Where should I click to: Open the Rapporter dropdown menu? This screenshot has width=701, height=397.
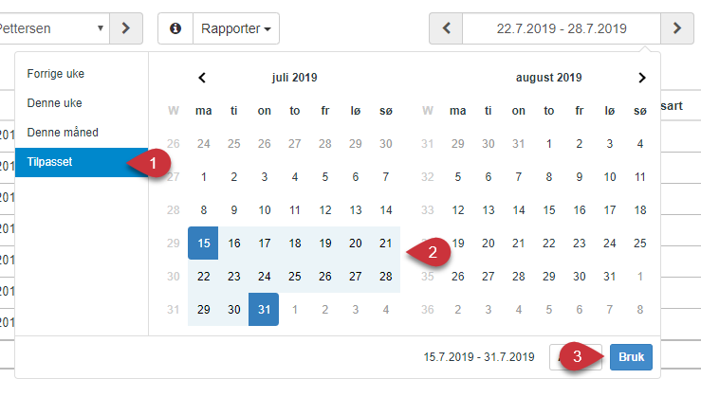click(x=236, y=28)
